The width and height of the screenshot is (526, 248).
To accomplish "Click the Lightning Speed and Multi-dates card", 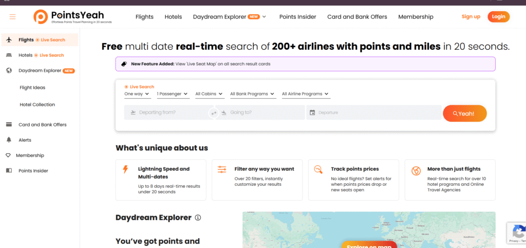I will 161,180.
